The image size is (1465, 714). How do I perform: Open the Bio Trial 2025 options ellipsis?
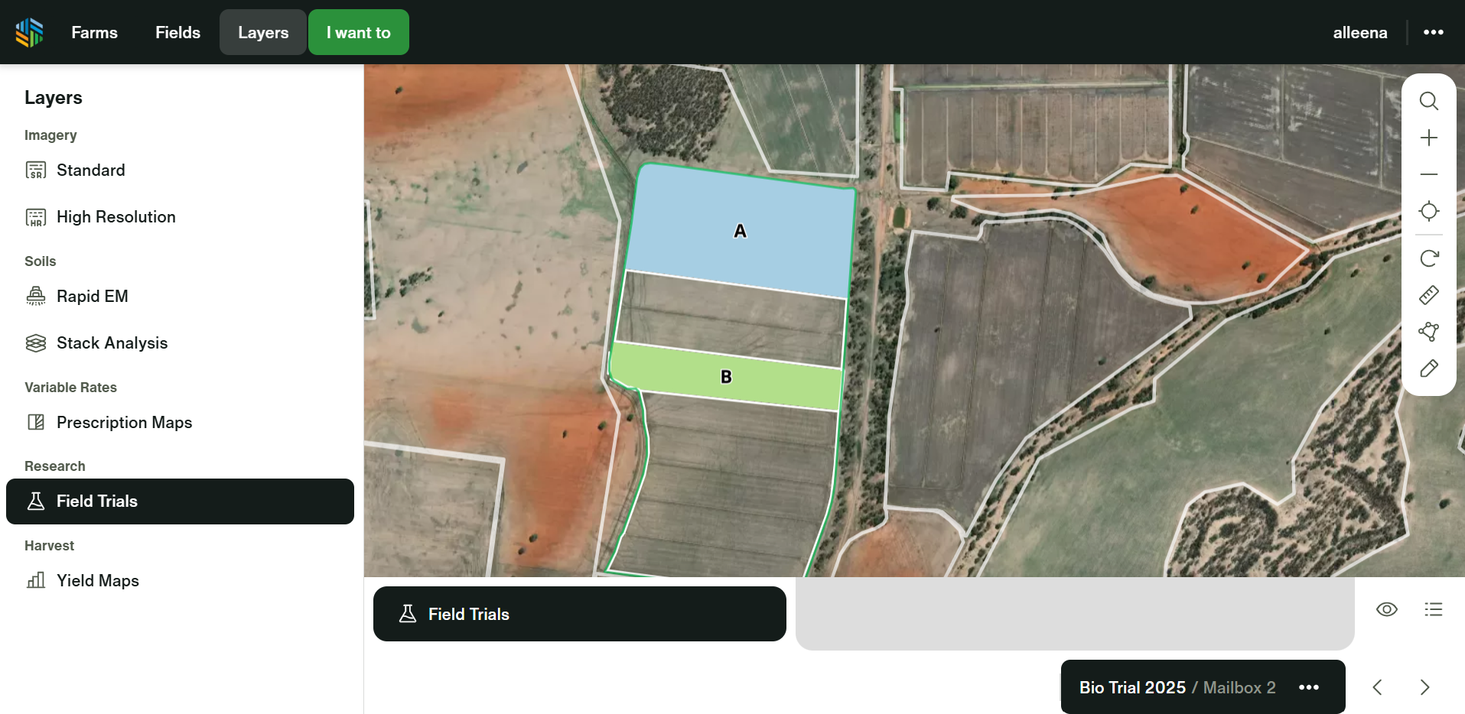coord(1308,687)
